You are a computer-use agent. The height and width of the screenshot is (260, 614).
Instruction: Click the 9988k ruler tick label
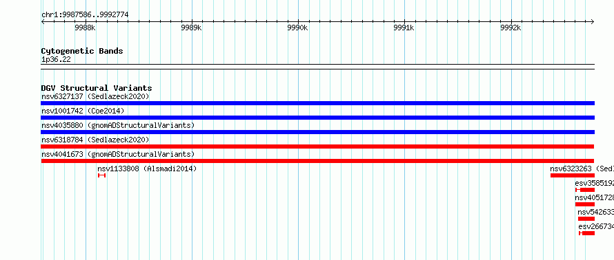tap(85, 28)
